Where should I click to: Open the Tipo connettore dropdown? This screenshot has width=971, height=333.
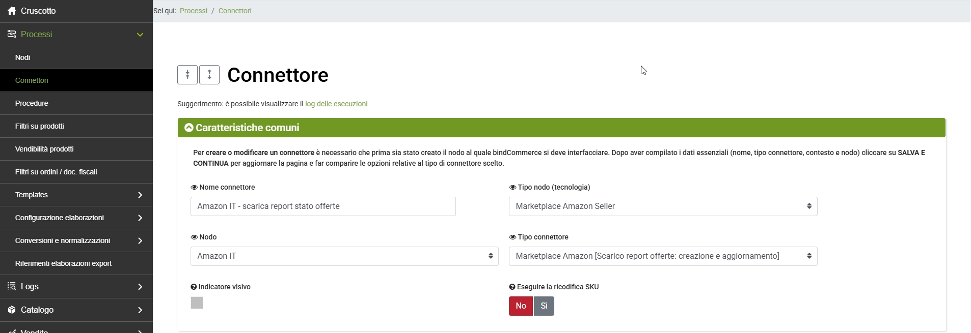663,256
